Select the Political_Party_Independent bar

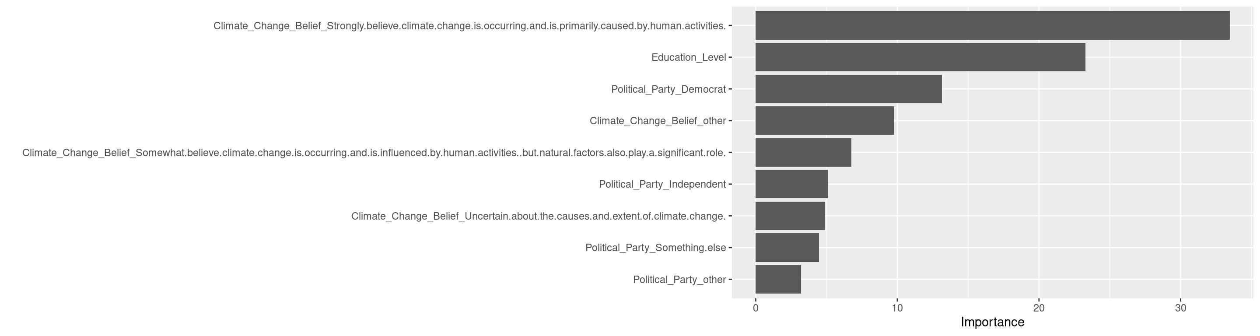(791, 184)
